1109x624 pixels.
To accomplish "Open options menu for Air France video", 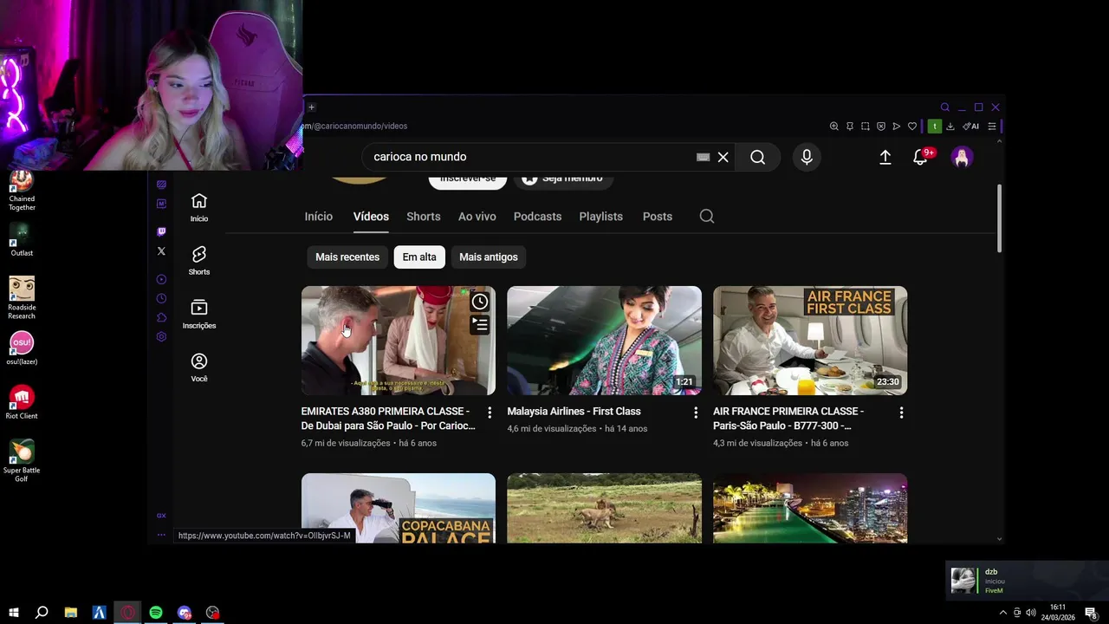I will coord(901,413).
